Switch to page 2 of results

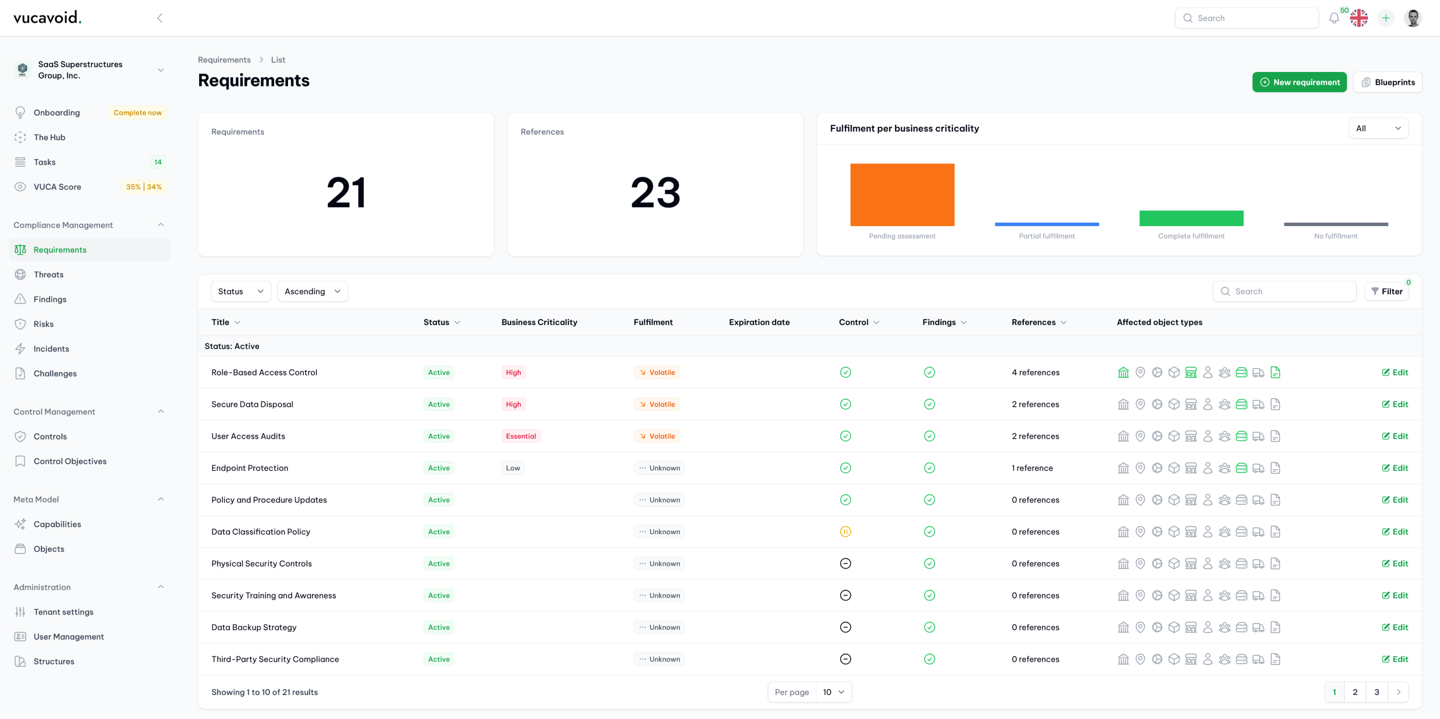(x=1355, y=692)
